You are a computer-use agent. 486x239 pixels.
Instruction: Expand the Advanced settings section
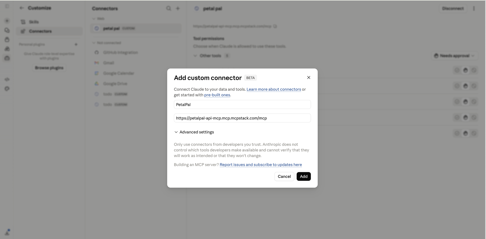[194, 132]
